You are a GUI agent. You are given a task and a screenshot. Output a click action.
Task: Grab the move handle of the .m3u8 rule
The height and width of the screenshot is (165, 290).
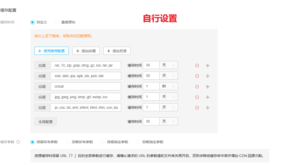[208, 87]
